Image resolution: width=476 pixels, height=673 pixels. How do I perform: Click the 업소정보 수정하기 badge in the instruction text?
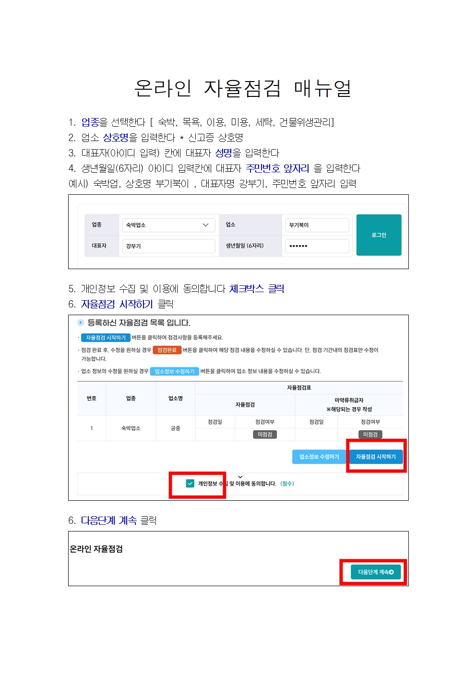pos(174,371)
